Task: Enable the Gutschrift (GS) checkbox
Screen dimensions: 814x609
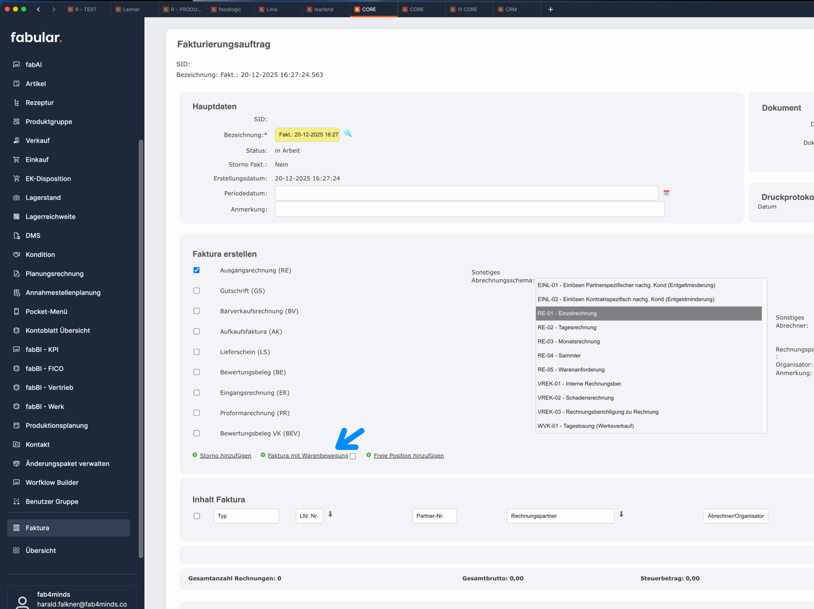Action: pos(196,290)
